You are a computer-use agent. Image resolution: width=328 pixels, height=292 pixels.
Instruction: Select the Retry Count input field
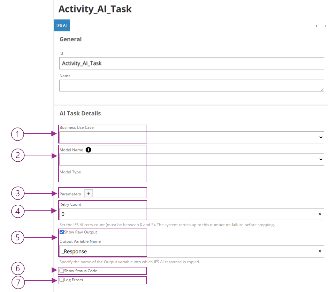192,214
